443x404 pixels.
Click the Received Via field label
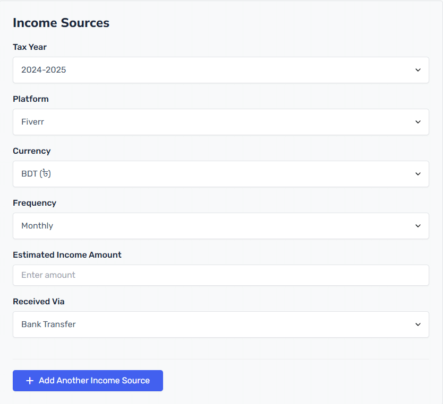coord(39,302)
